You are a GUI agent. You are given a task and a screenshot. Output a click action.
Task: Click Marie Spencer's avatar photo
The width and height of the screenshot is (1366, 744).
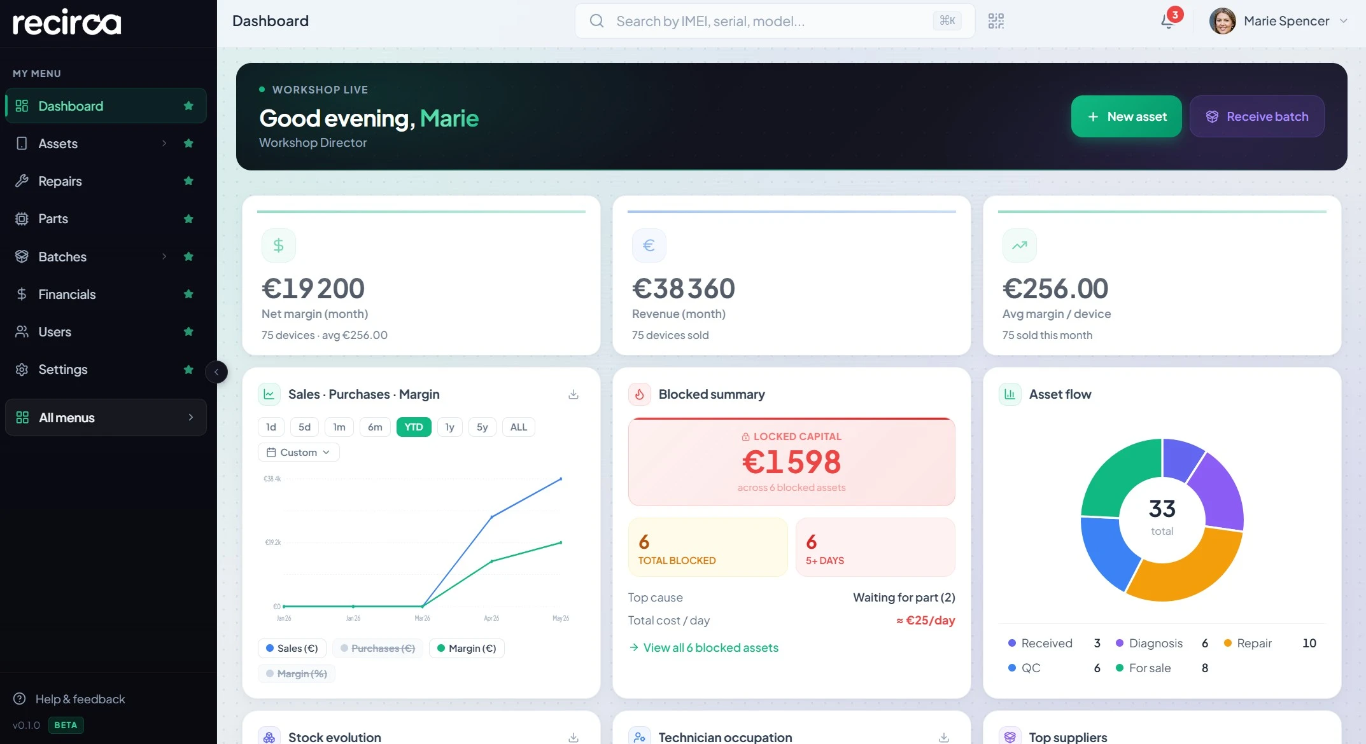(x=1222, y=21)
